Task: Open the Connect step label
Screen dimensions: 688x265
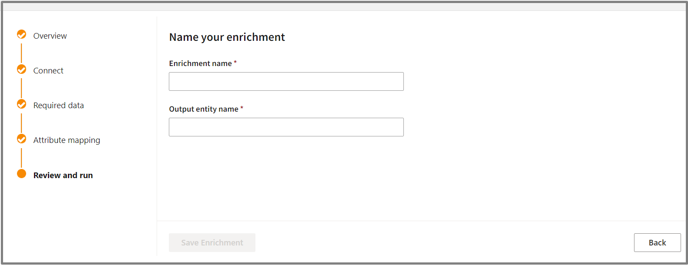Action: tap(48, 71)
